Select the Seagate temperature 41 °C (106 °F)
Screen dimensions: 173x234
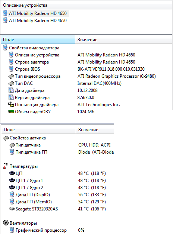(x=92, y=209)
